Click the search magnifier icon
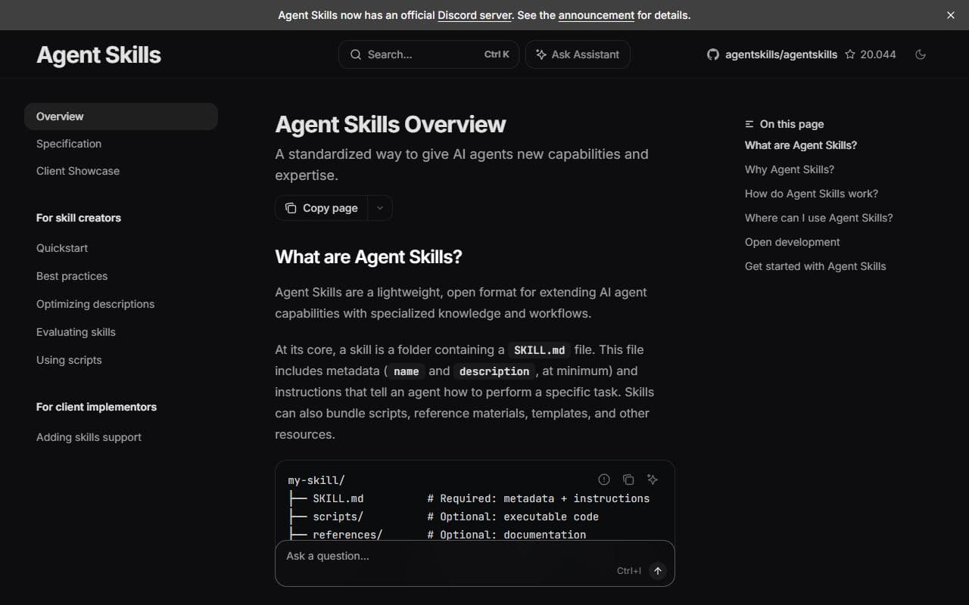Viewport: 969px width, 605px height. pyautogui.click(x=355, y=54)
